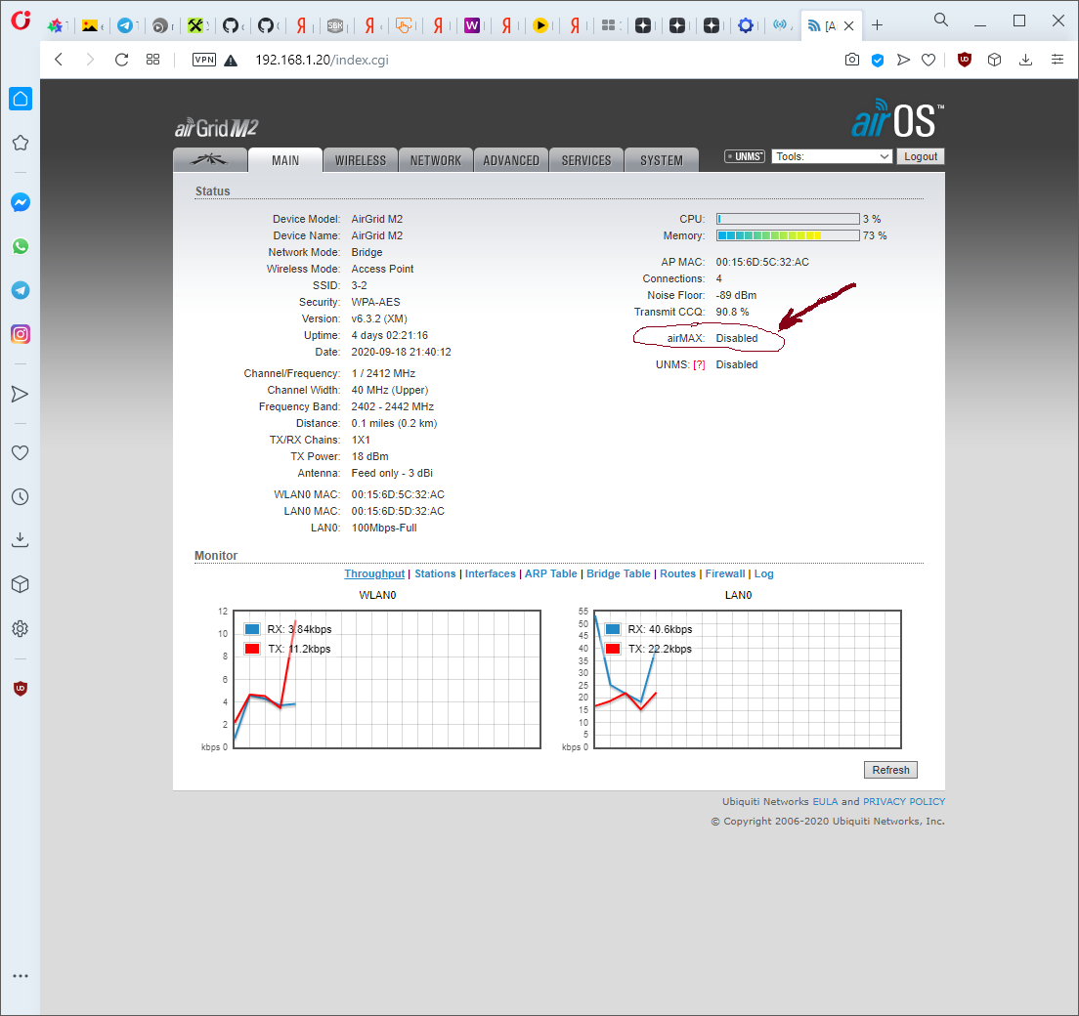Screen dimensions: 1079x1016
Task: Open Telegram in the sidebar
Action: [21, 290]
